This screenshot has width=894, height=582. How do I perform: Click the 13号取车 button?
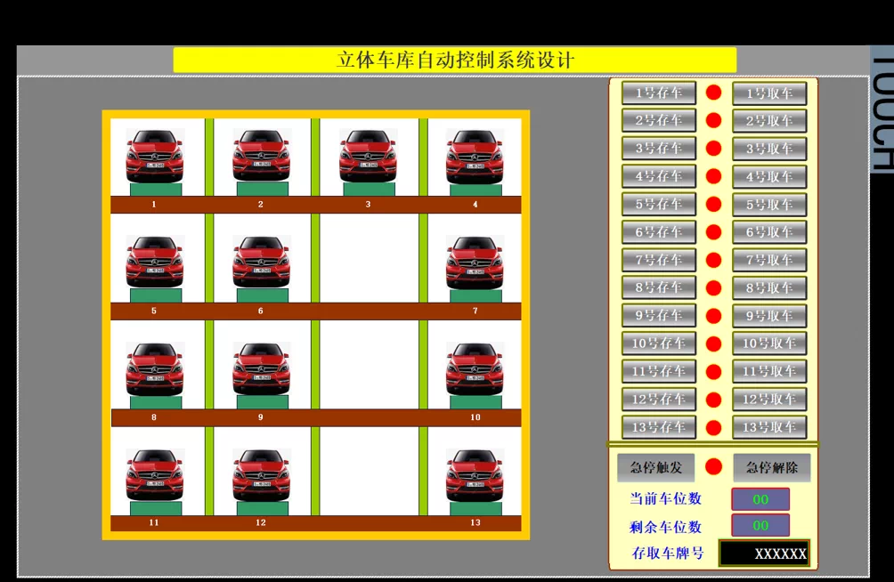coord(769,427)
